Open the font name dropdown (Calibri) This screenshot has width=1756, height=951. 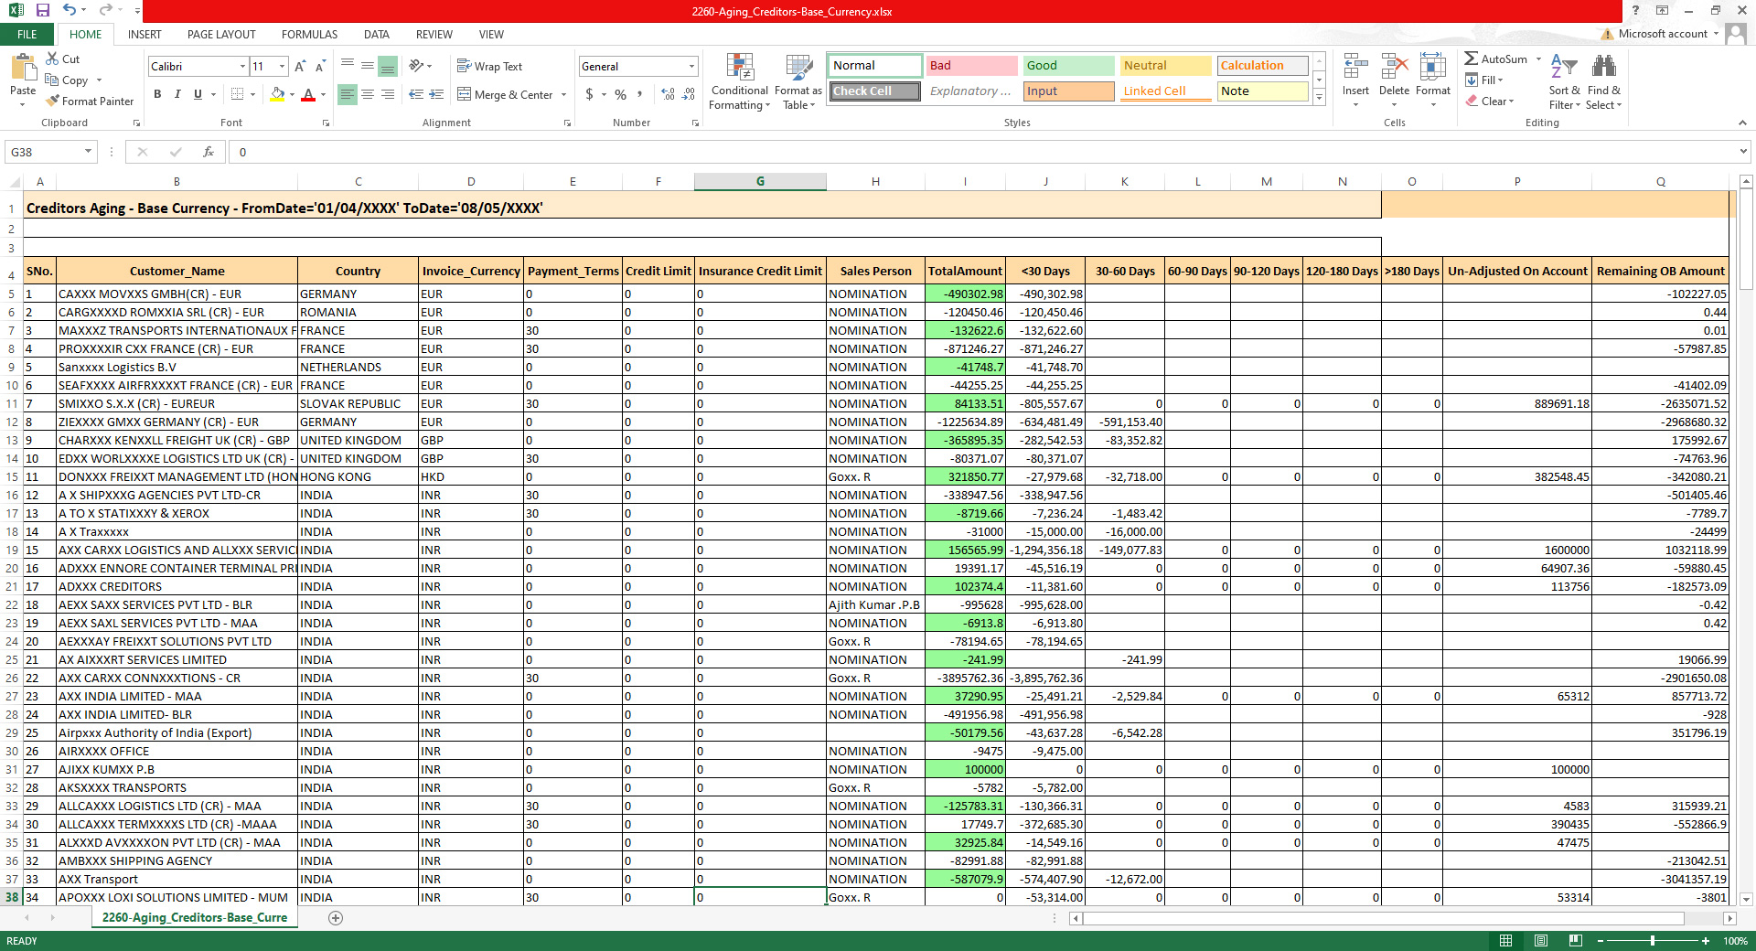(x=242, y=66)
